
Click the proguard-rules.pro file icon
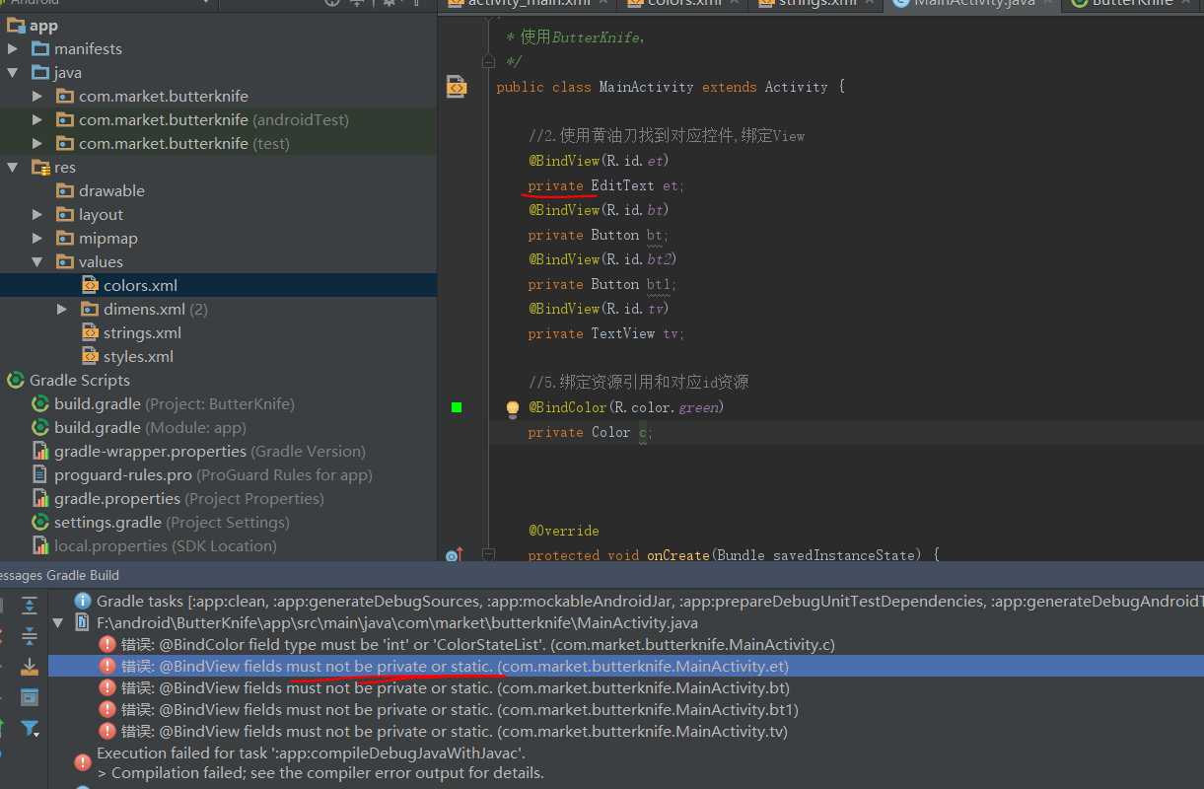tap(40, 474)
